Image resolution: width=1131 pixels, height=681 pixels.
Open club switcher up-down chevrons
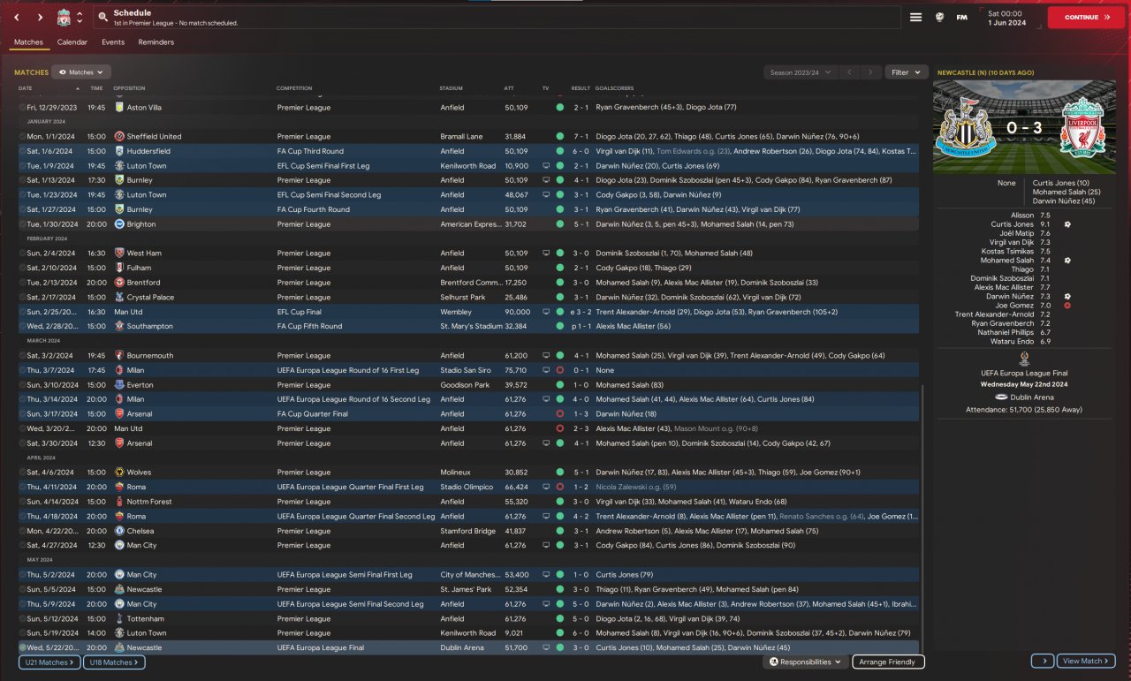(x=80, y=17)
